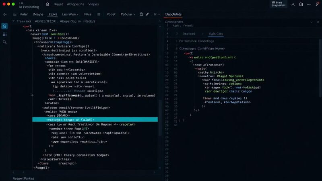Click the back arrow icon
The image size is (322, 181).
5,14
